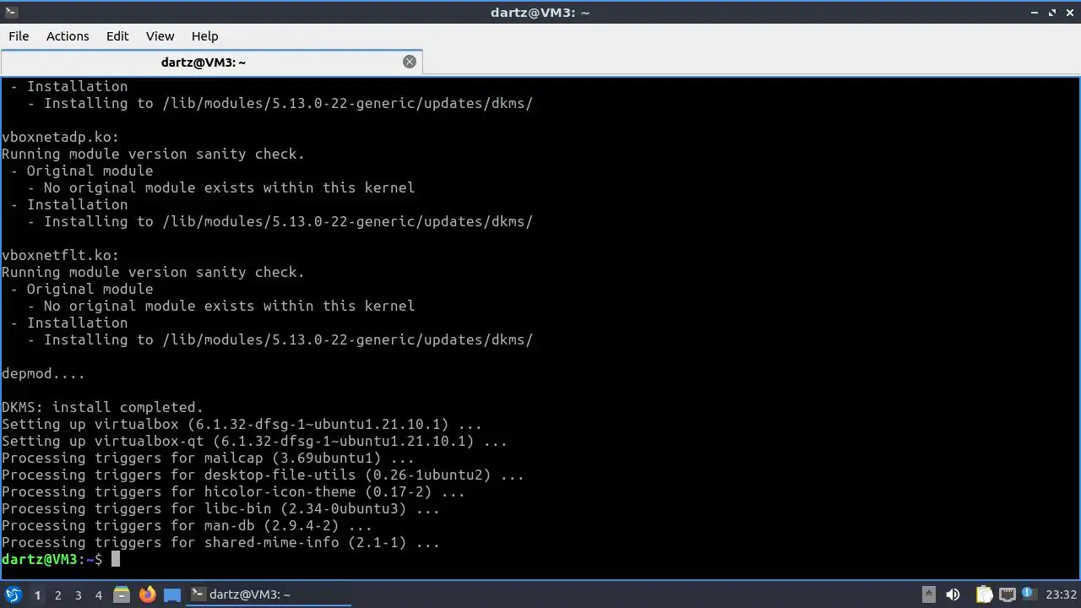Open the Lubuntu start menu
This screenshot has height=608, width=1081.
13,595
